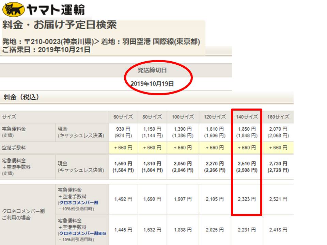Click + 660 円 under 60サイズ
The width and height of the screenshot is (327, 245).
123,148
